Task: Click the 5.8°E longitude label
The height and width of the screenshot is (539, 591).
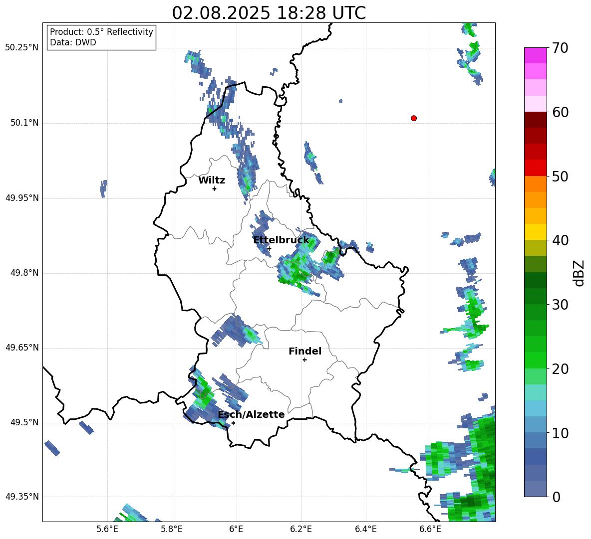Action: point(172,529)
